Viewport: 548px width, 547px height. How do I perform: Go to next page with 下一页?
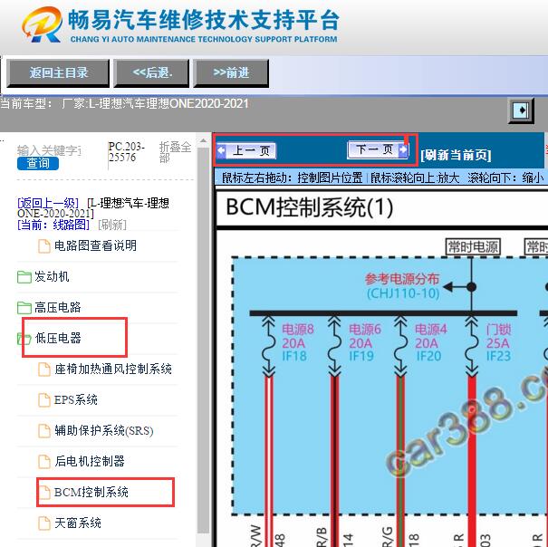378,150
